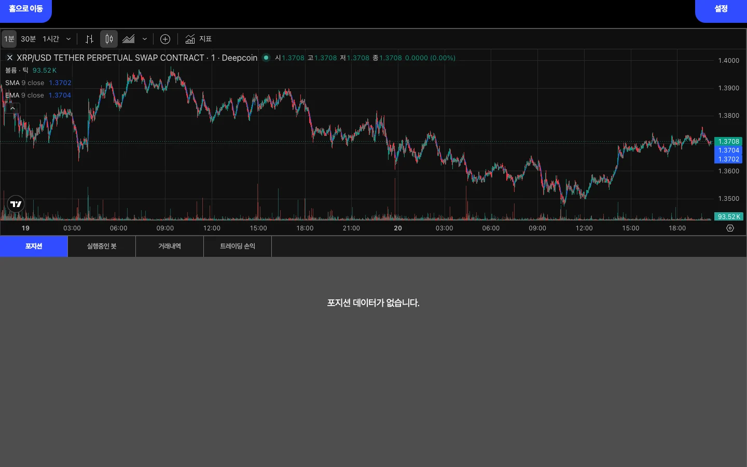Click the 1.3704 EMA price label
747x467 pixels.
pos(728,150)
